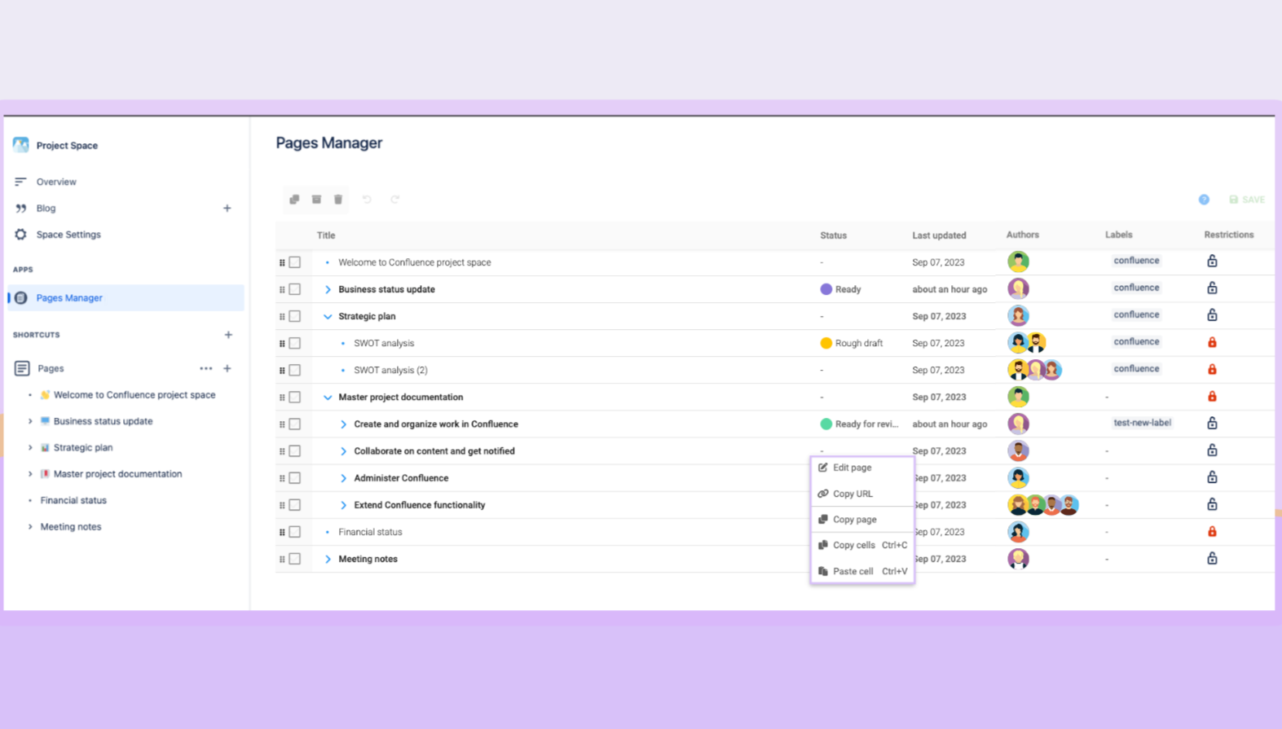Click the yellow Rough draft status dot
This screenshot has width=1282, height=729.
(826, 343)
